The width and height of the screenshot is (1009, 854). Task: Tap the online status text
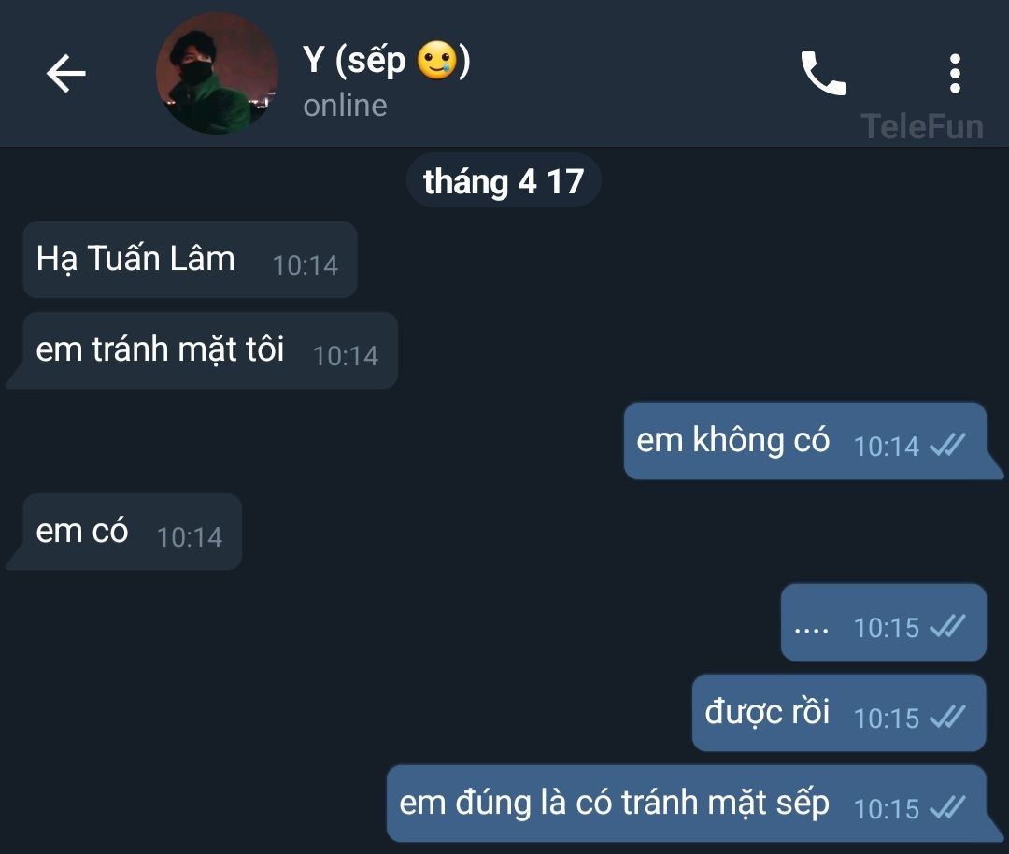click(x=345, y=106)
